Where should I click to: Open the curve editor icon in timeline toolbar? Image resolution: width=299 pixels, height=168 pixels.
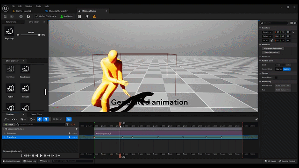pyautogui.click(x=69, y=119)
